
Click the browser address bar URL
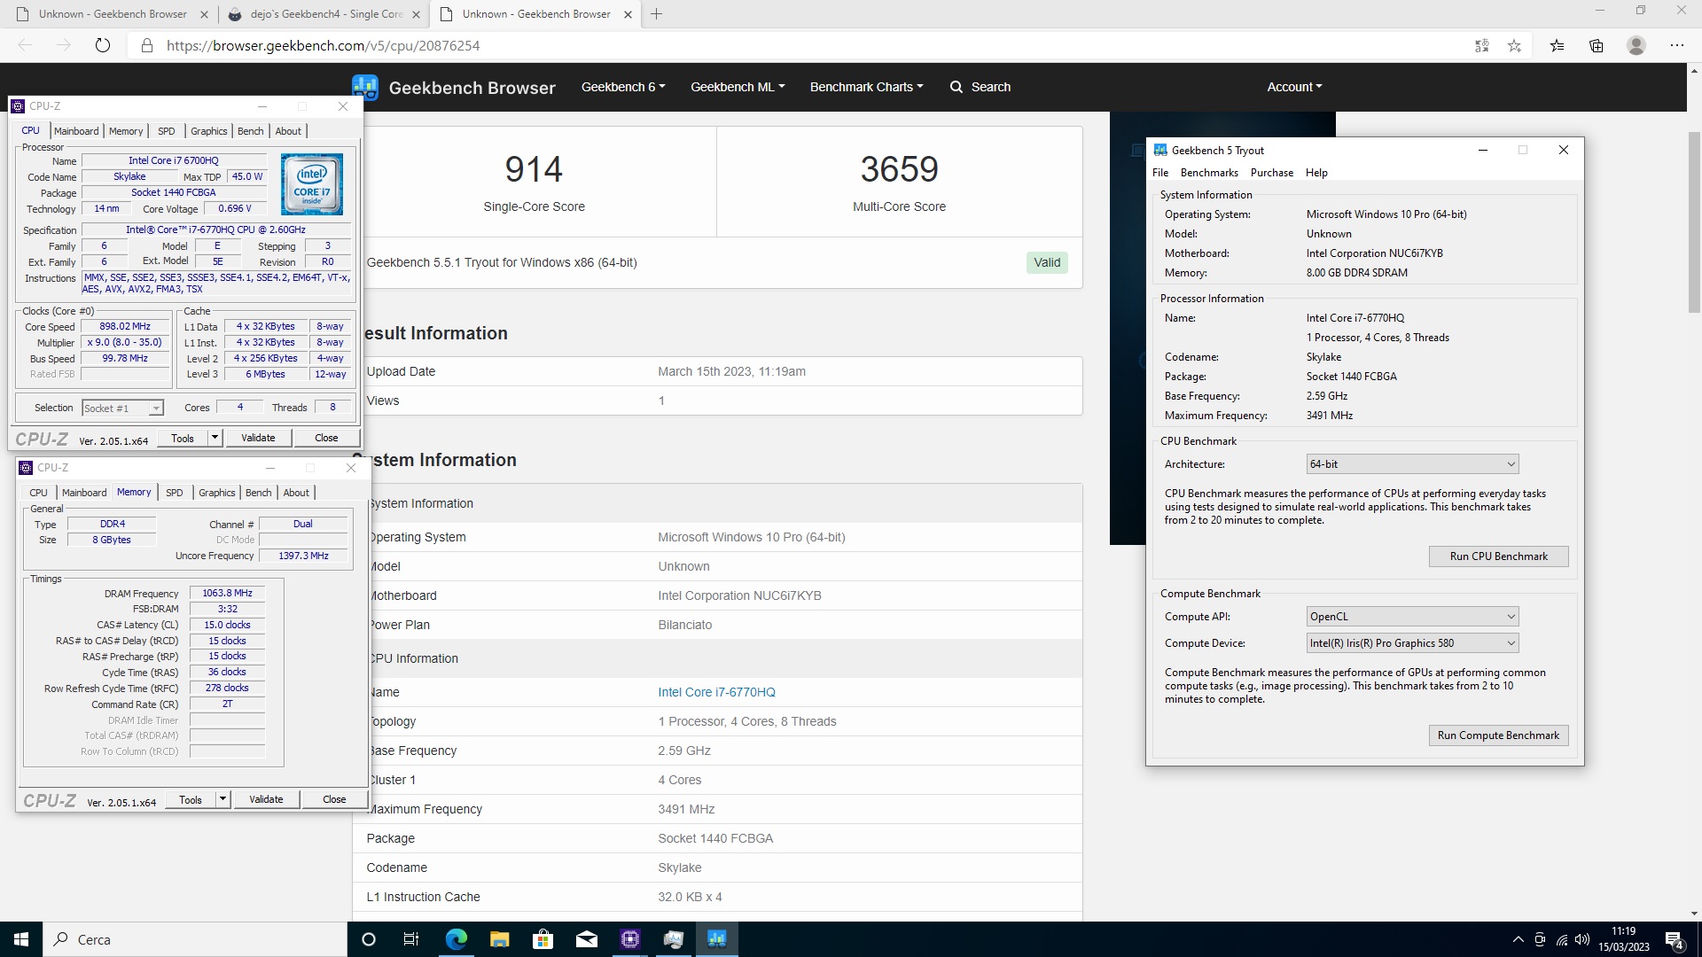coord(323,45)
